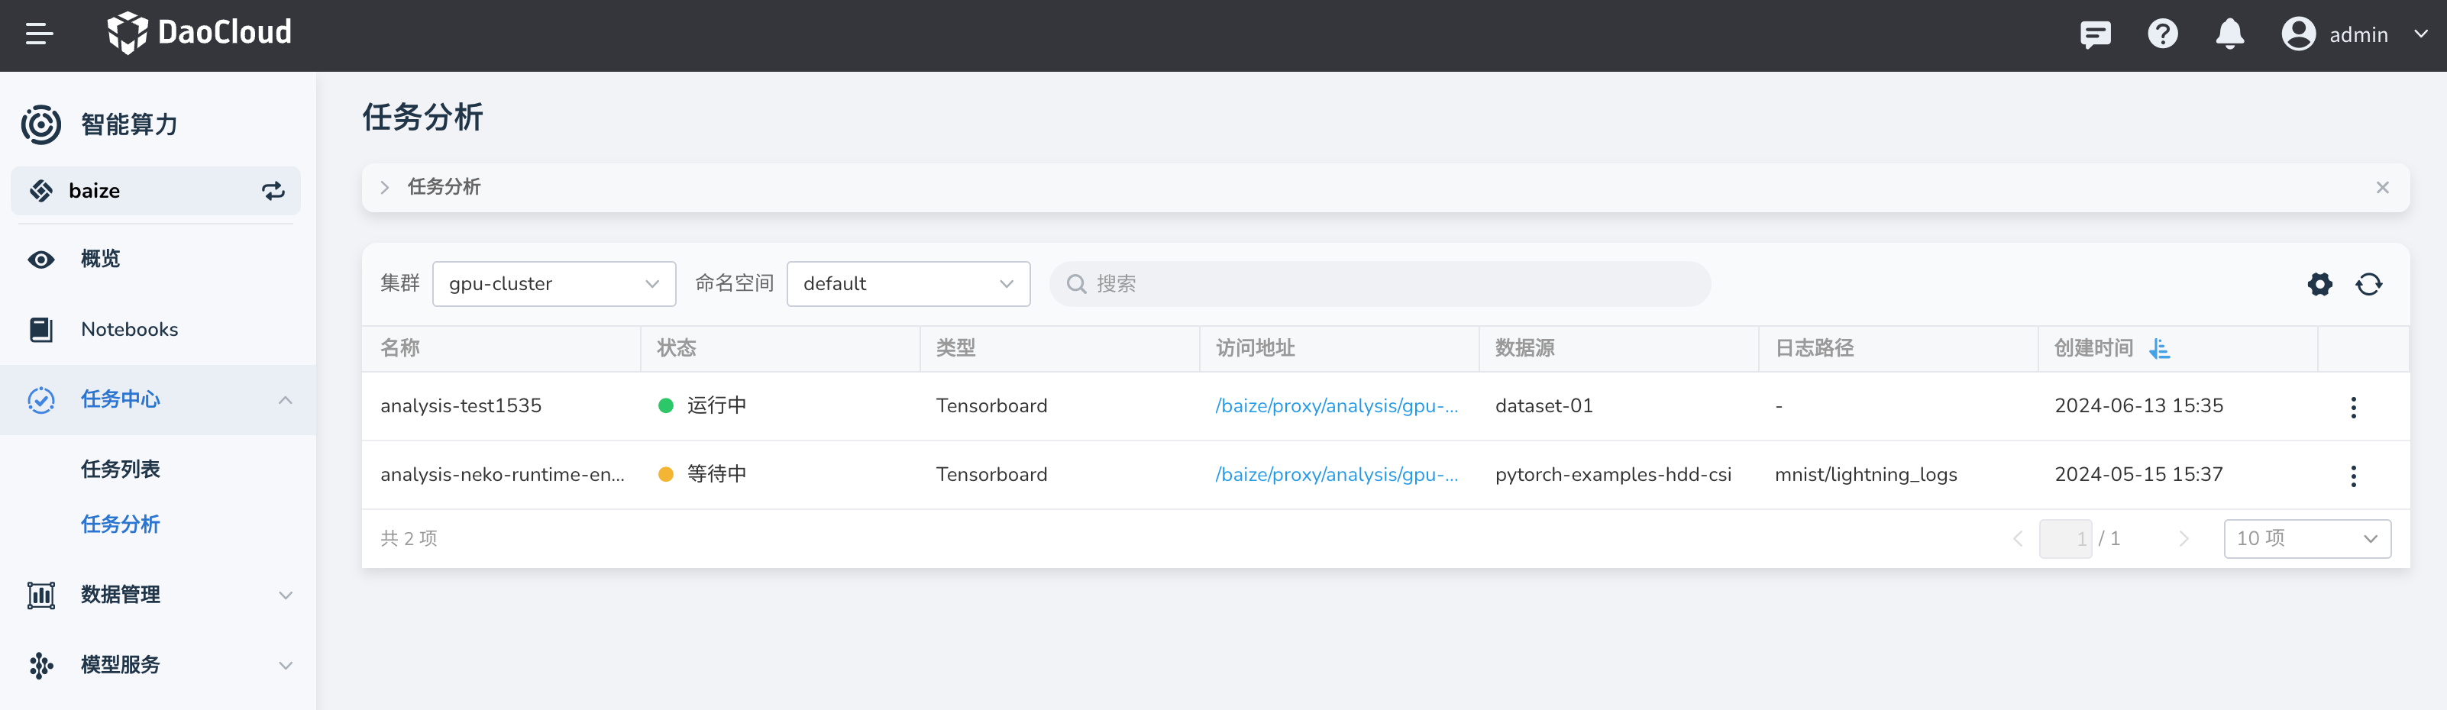The image size is (2447, 710).
Task: Open the chat/message icon in top bar
Action: (2095, 34)
